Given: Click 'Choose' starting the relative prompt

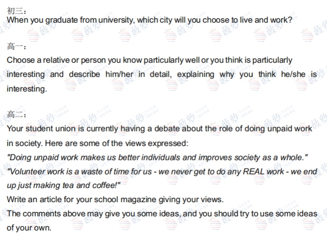Looking at the screenshot, I should (x=21, y=60).
